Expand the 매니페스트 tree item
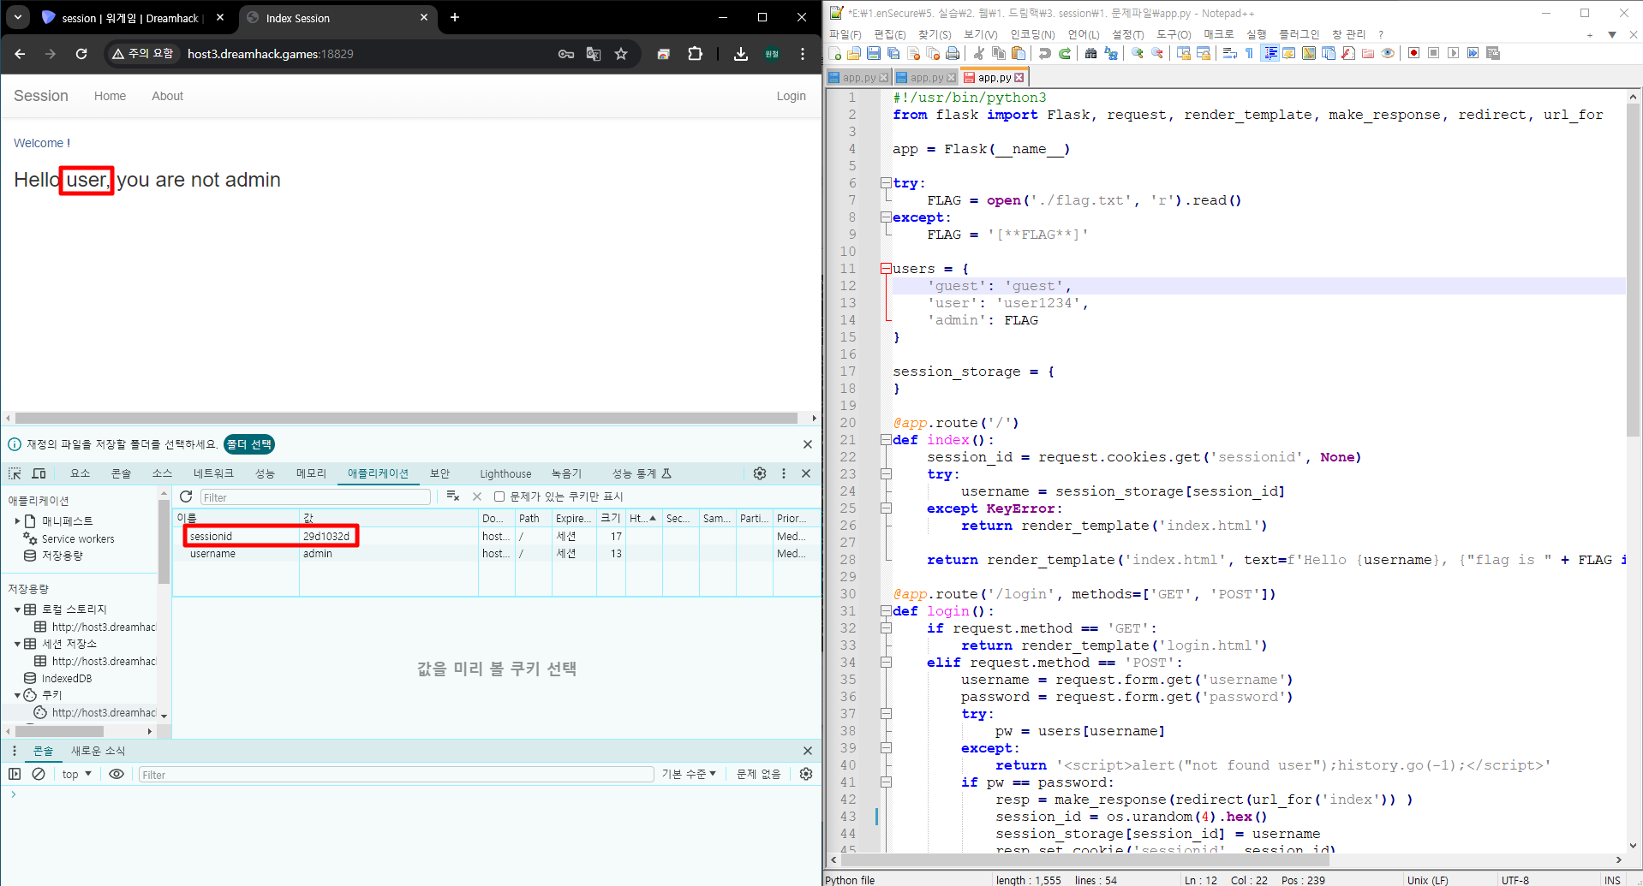Viewport: 1643px width, 886px height. [x=17, y=520]
